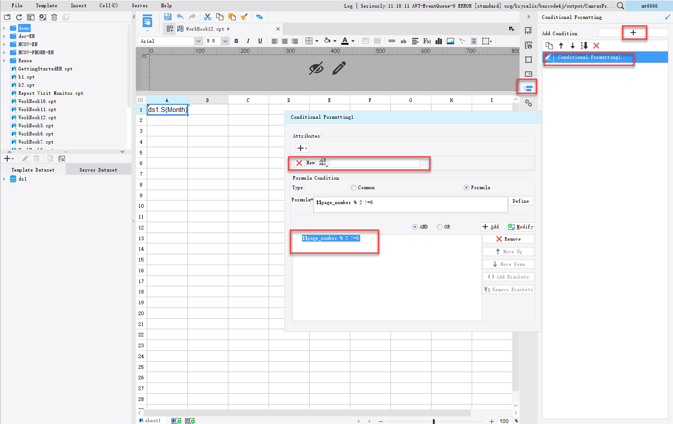
Task: Open the Conditional Formatting panel icon in sidebar
Action: coord(528,89)
